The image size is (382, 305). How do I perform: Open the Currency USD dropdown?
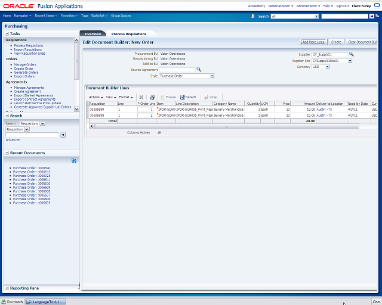(328, 67)
